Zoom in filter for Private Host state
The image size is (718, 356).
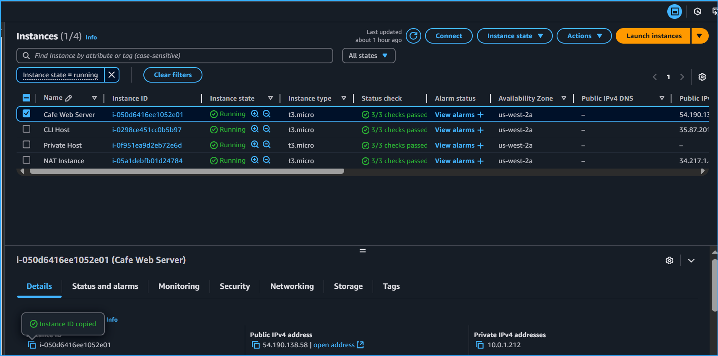(x=255, y=145)
